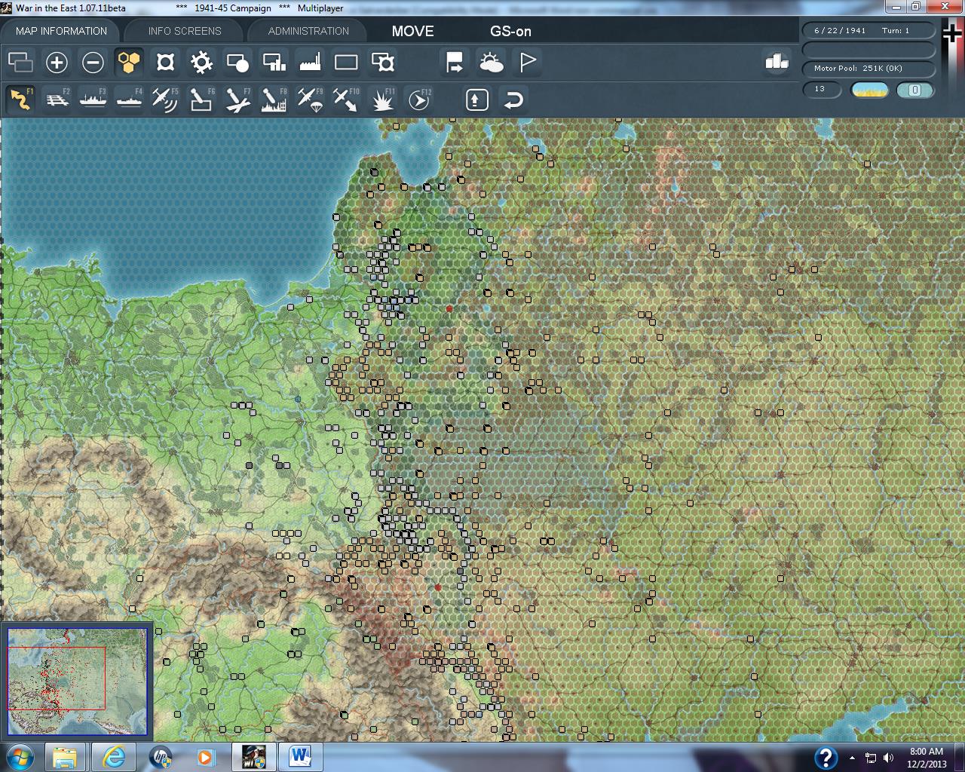Click the rectangle-with-bars map icon
965x772 pixels.
tap(274, 62)
